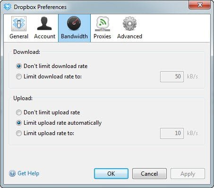Viewport: 214px width, 188px height.
Task: Select the Account silhouette icon
Action: (x=44, y=24)
